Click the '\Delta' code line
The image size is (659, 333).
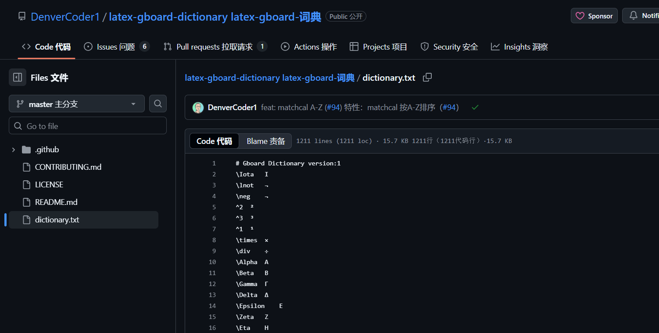(x=252, y=295)
